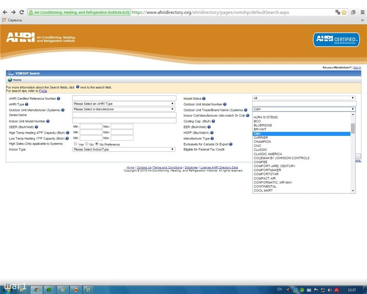367x294 pixels.
Task: Click help icon beside Indoor Unit Model Number
Action: (48, 121)
